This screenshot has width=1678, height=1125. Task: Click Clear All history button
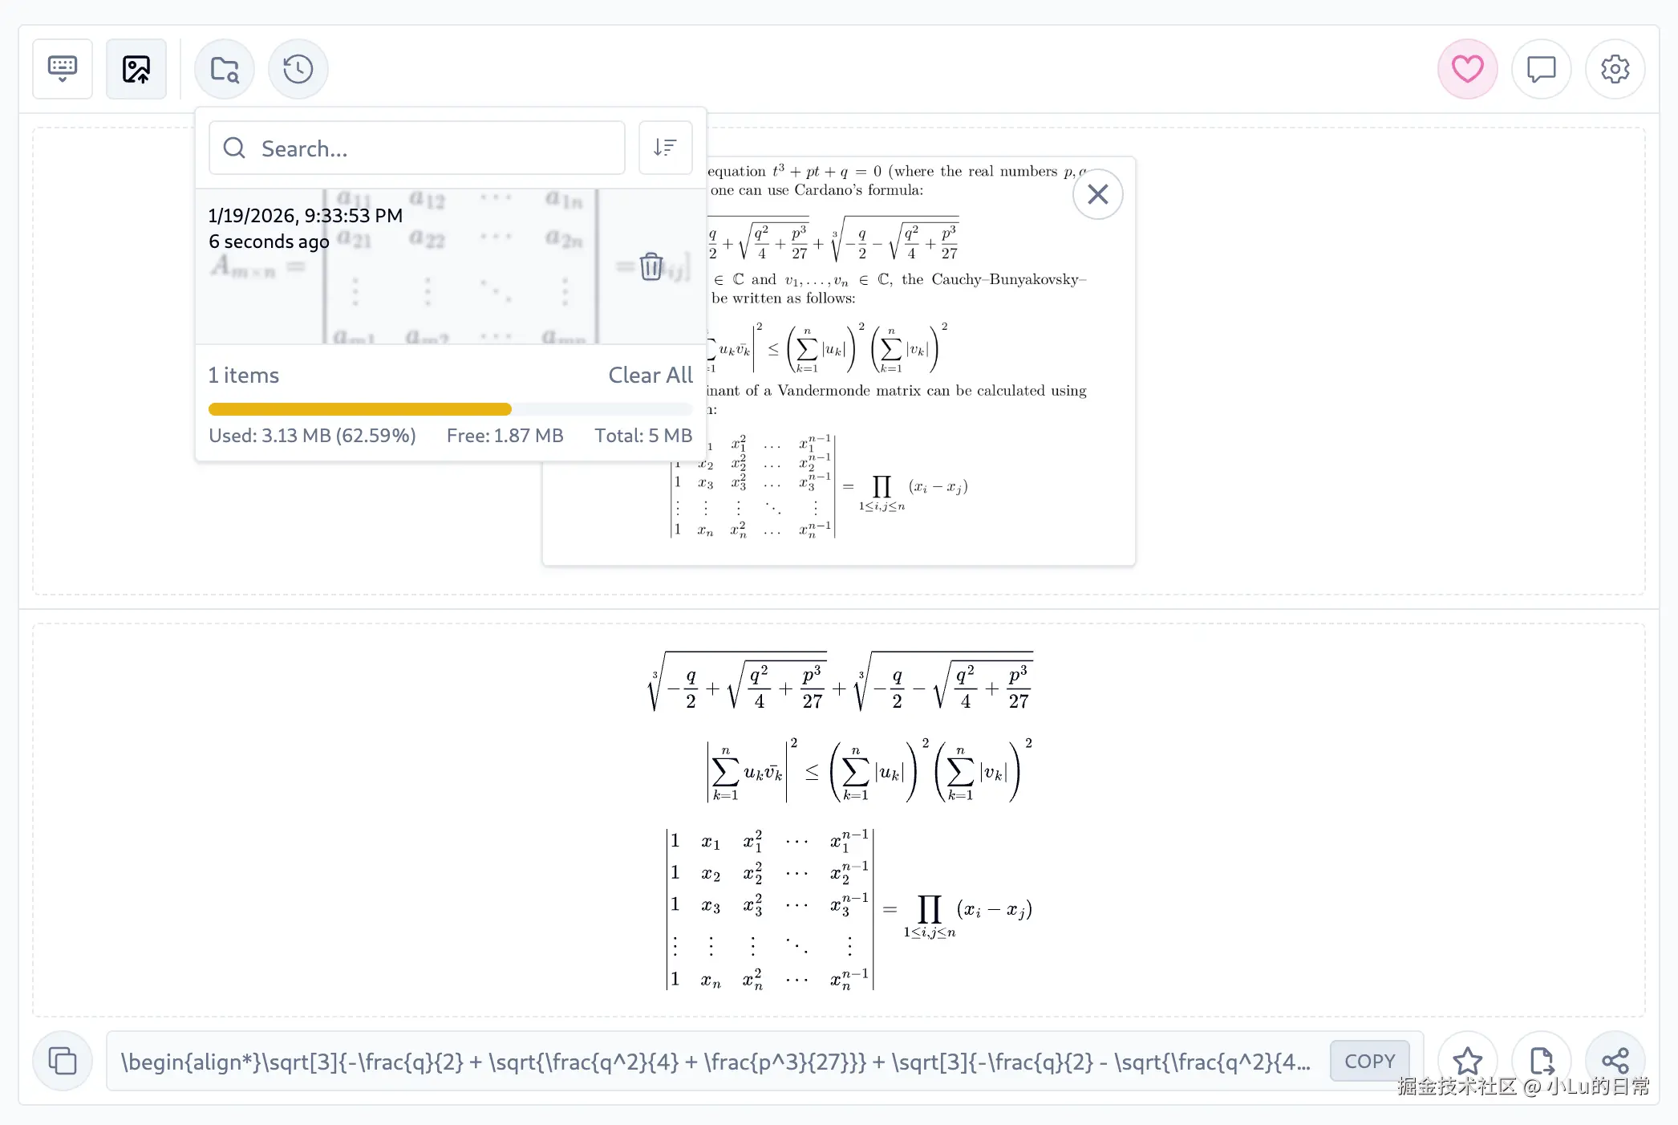pyautogui.click(x=650, y=376)
